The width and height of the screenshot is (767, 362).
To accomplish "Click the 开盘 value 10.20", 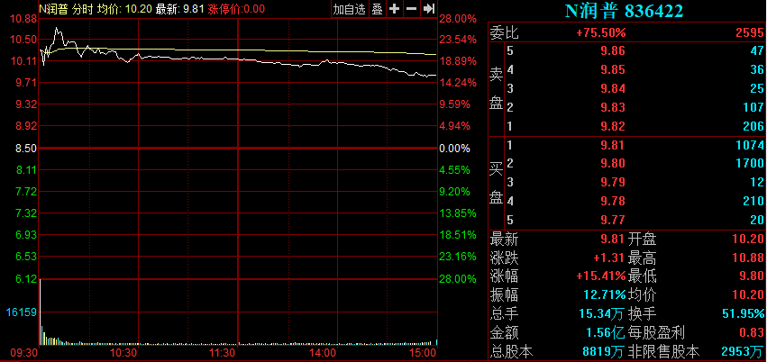I will (750, 240).
